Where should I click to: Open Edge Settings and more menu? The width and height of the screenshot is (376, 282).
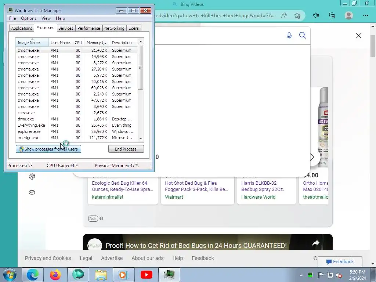coord(365,15)
